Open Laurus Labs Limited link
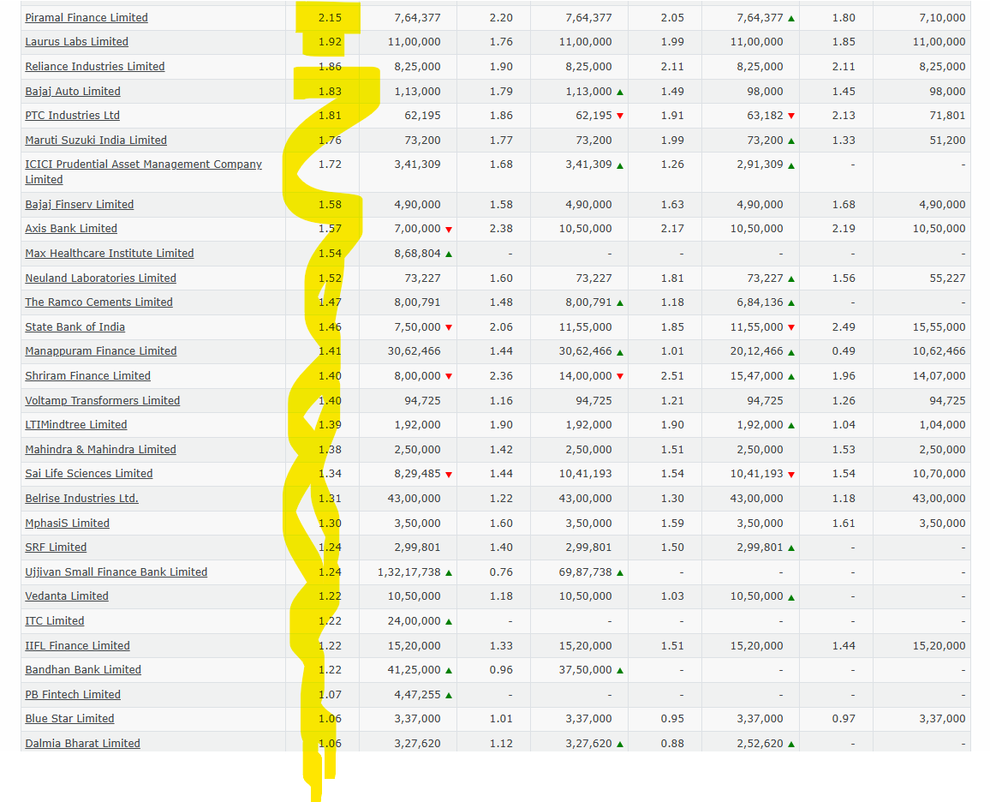 76,42
